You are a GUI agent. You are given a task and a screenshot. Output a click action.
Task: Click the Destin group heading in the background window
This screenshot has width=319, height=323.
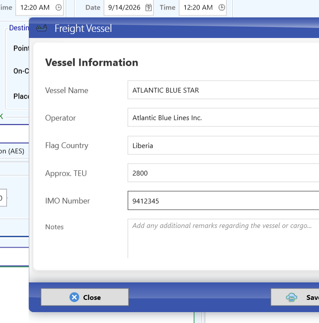click(x=19, y=27)
